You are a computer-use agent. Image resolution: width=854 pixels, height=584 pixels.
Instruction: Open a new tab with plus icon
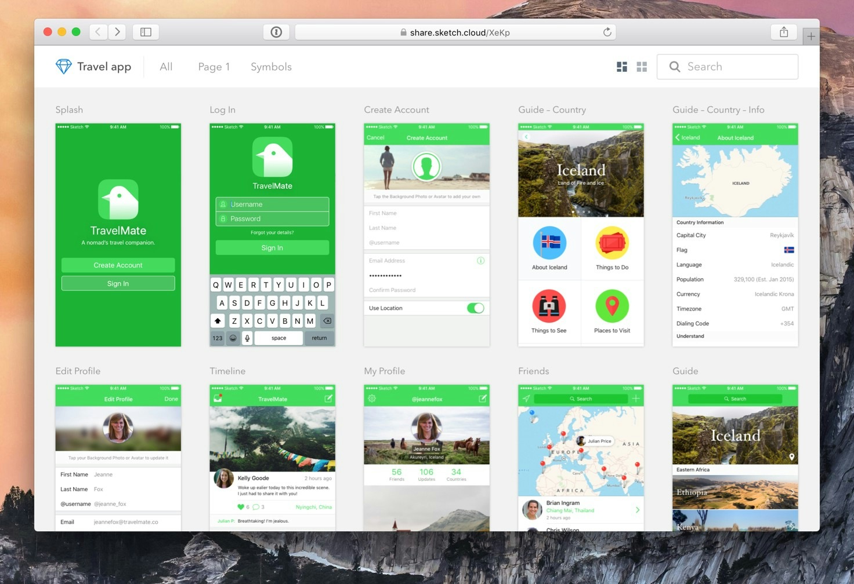coord(811,36)
